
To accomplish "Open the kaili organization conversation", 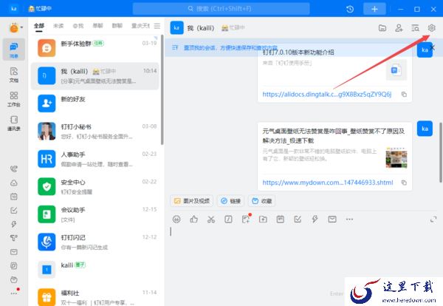I will coord(95,270).
